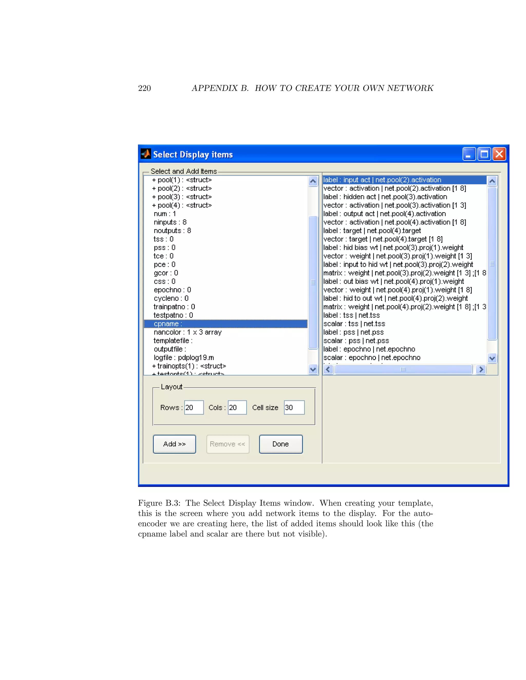
Task: Click the Done button
Action: (281, 444)
